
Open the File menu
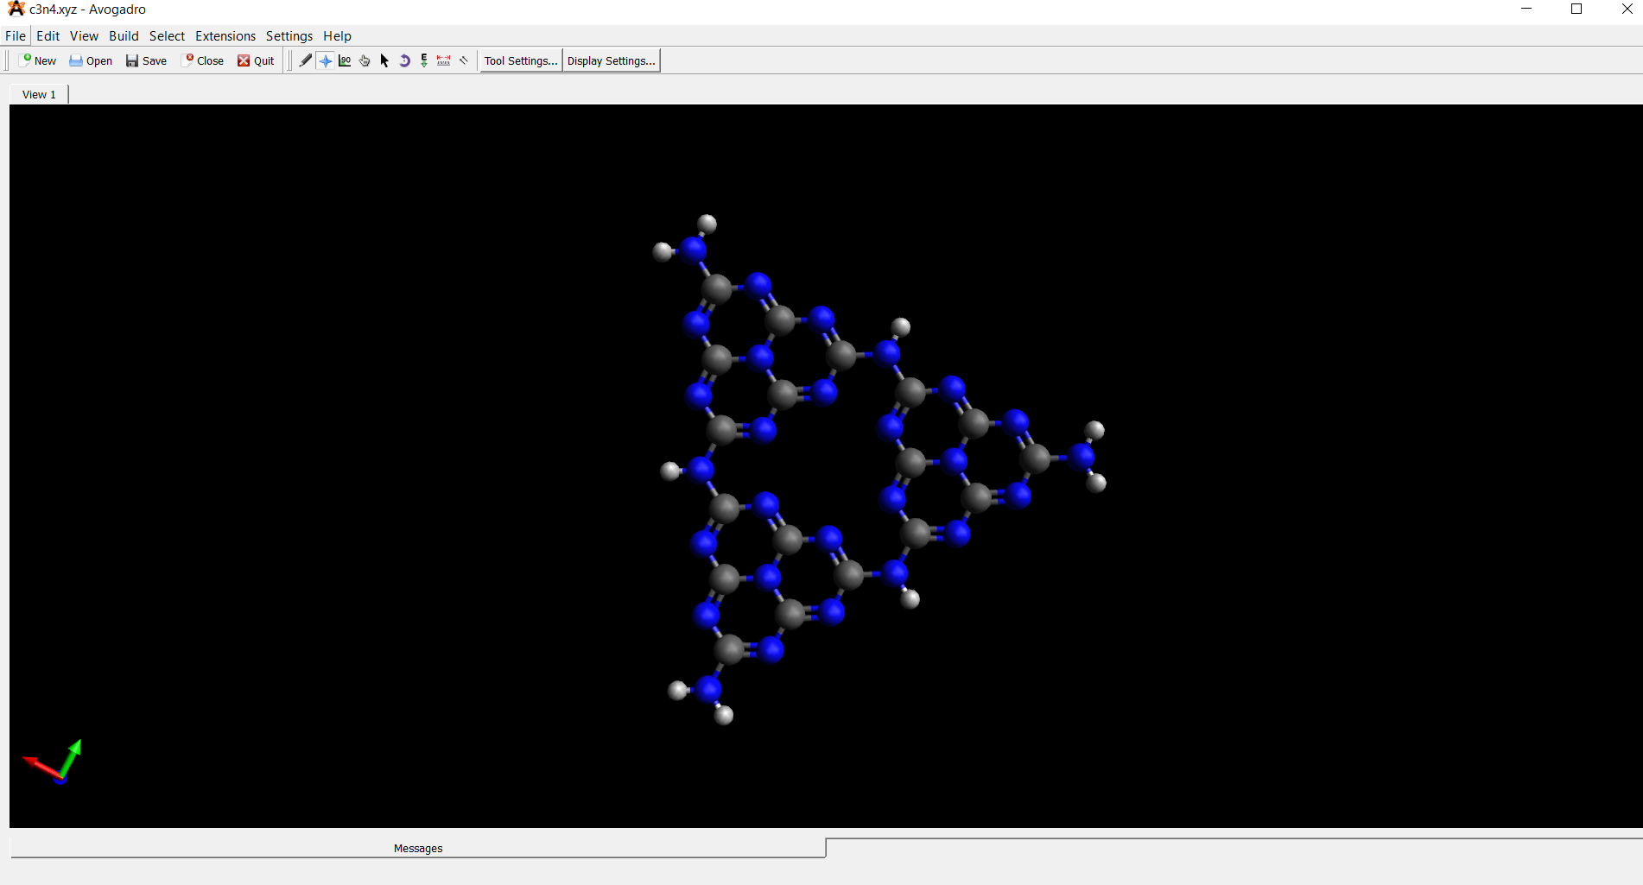[16, 36]
